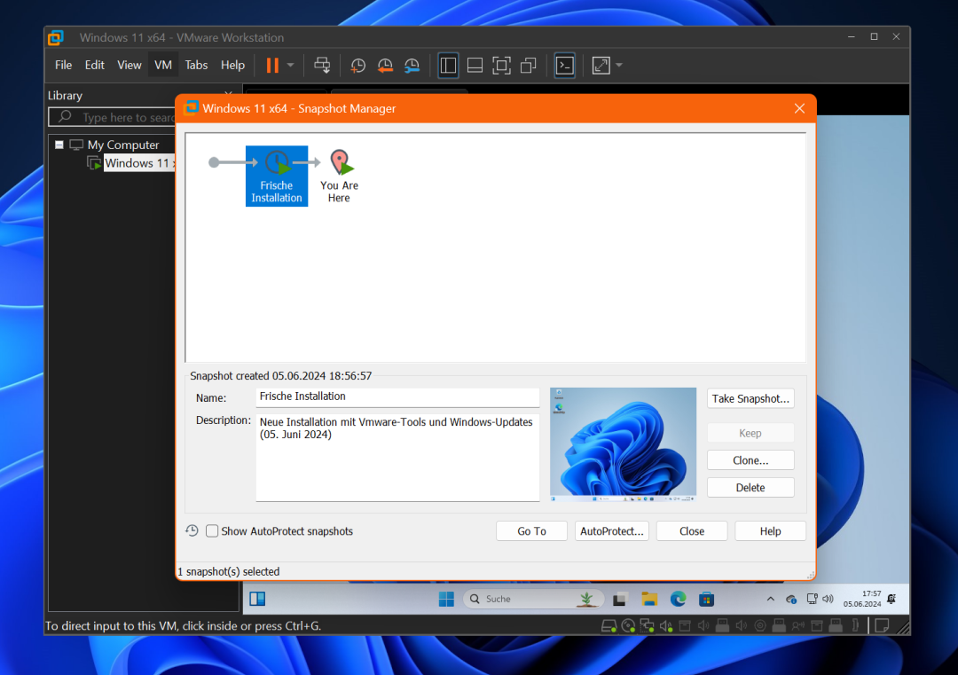Click the AutoProtect clock icon beside the checkbox
Screen dimensions: 958x675
192,530
